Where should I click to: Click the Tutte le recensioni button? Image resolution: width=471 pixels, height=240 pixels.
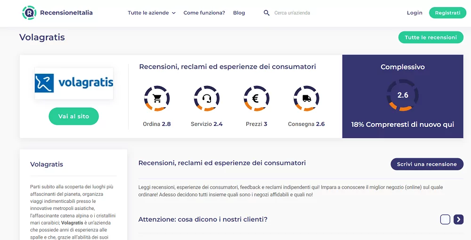tap(431, 38)
